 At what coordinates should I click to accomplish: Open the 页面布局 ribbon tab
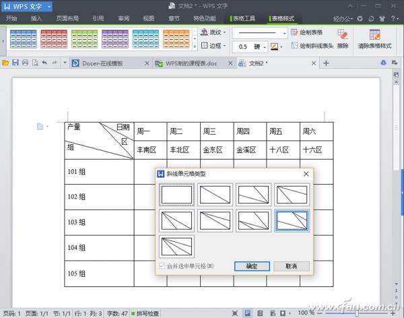(x=67, y=18)
